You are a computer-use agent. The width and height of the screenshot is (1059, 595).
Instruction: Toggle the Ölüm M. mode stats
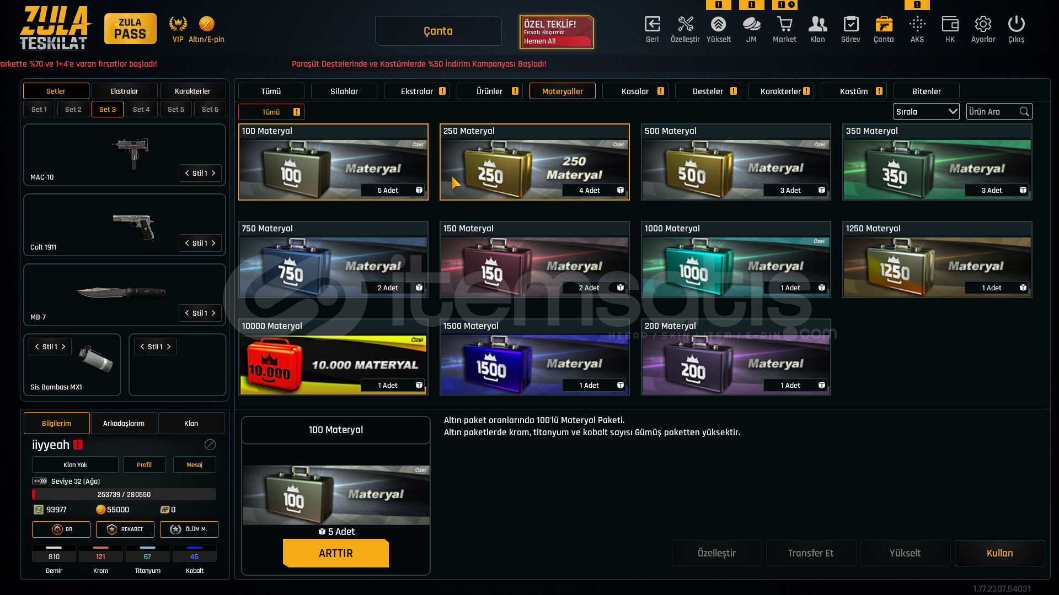[x=189, y=529]
